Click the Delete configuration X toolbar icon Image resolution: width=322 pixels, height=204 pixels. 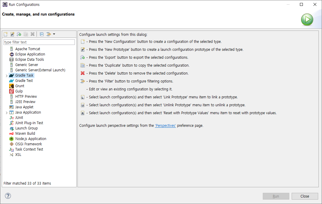[x=32, y=34]
